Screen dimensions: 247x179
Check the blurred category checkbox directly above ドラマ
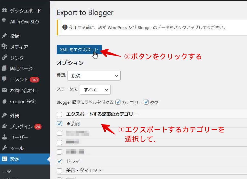click(59, 152)
